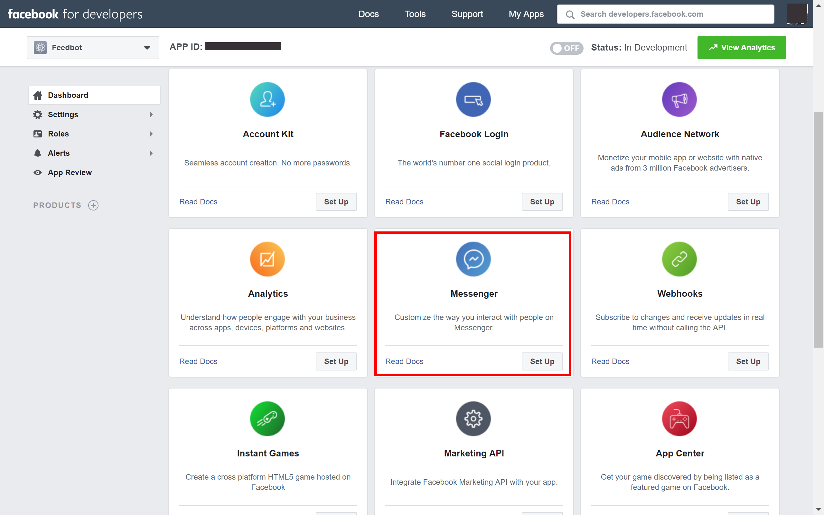Click the App Review eye icon
The image size is (824, 515).
38,172
